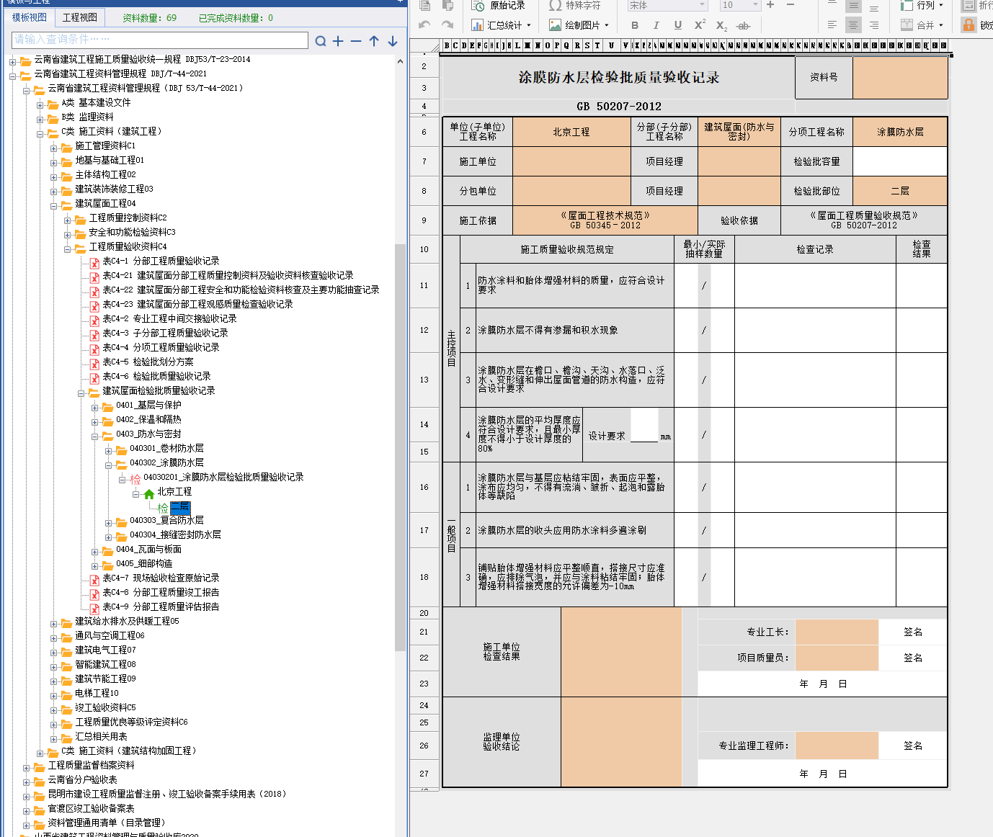
Task: Open the 行列 dropdown
Action: point(922,5)
